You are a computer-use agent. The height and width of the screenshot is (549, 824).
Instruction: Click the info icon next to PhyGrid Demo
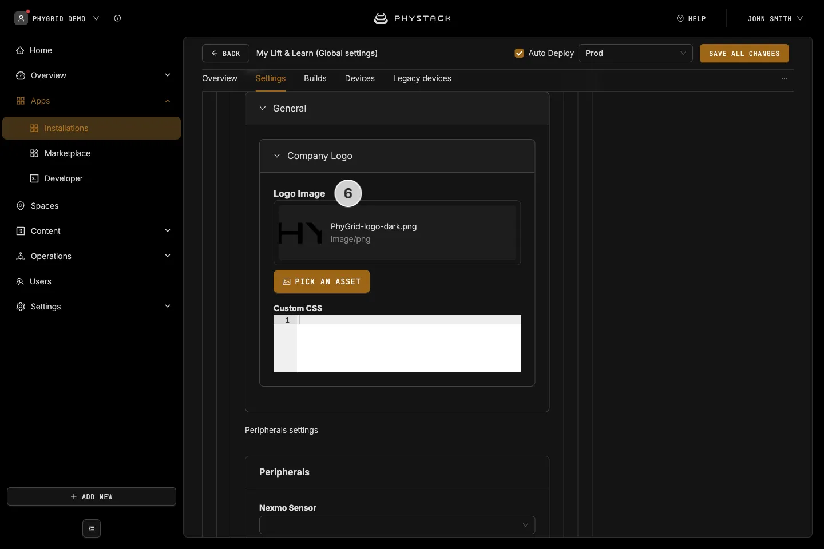click(117, 18)
